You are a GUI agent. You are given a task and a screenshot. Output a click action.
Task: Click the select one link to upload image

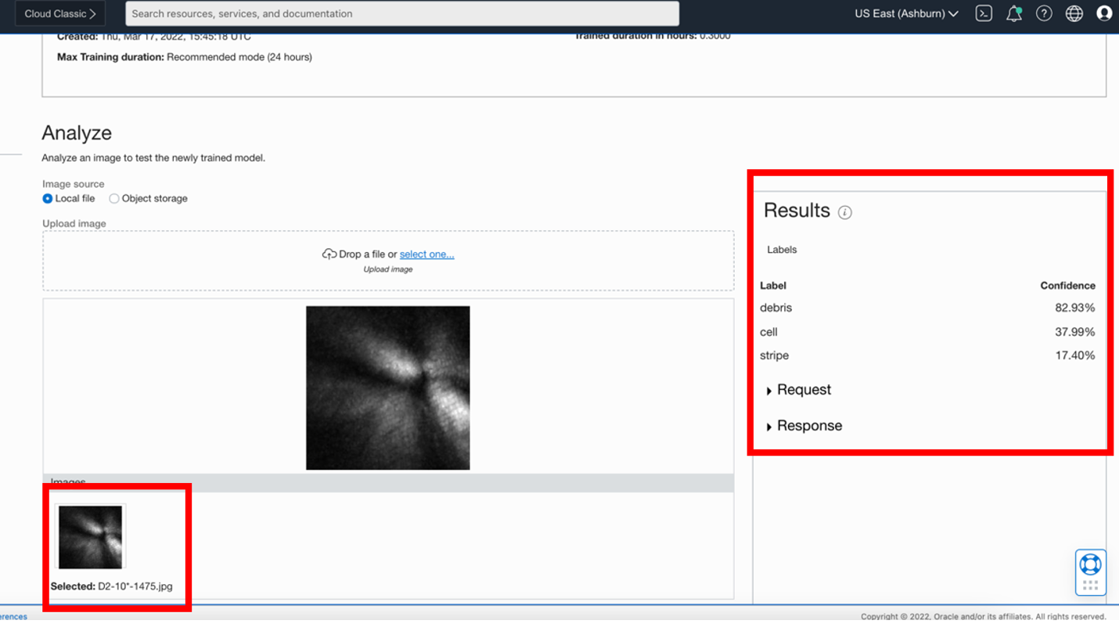pyautogui.click(x=426, y=253)
